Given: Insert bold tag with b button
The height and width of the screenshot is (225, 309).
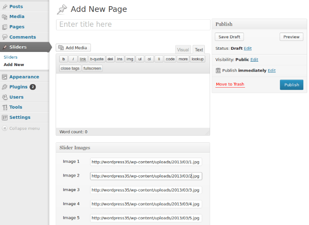Looking at the screenshot, I should click(64, 59).
